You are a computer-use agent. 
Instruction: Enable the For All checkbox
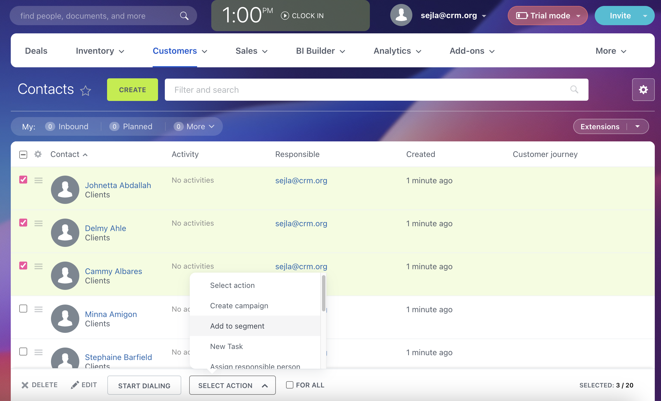[289, 385]
